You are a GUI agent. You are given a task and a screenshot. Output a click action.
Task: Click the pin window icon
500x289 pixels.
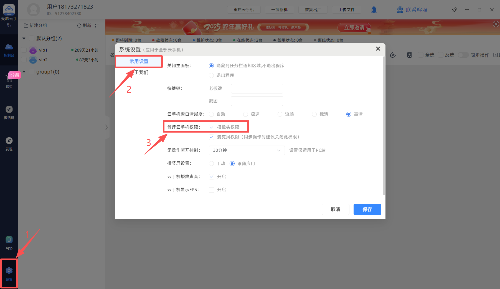click(454, 10)
